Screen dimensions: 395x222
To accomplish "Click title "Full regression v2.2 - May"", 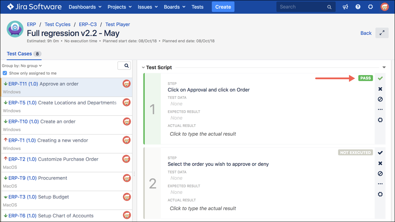I will pyautogui.click(x=73, y=33).
